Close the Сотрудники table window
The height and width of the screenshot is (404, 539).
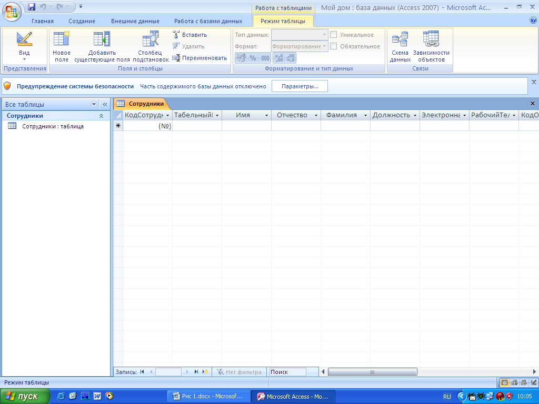[533, 104]
